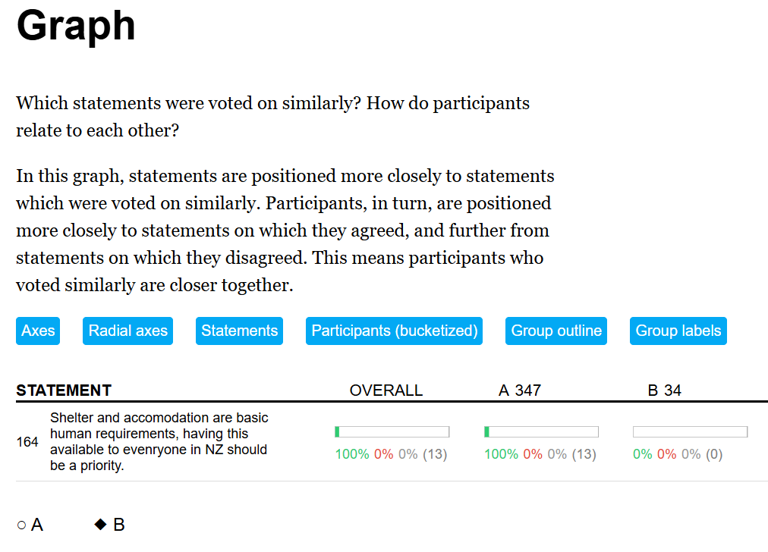
Task: Select the A 347 group column header
Action: (519, 390)
